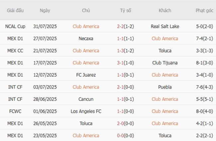Select Club Tijuana in the guest column
This screenshot has height=141, width=216.
coord(165,63)
